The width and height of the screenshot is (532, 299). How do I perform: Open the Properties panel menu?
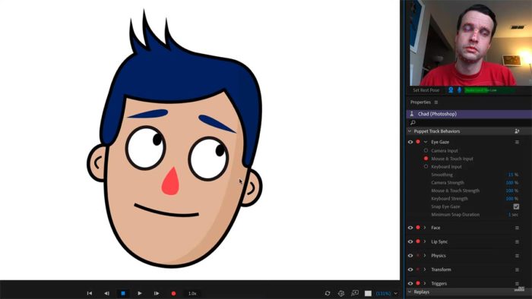[436, 102]
